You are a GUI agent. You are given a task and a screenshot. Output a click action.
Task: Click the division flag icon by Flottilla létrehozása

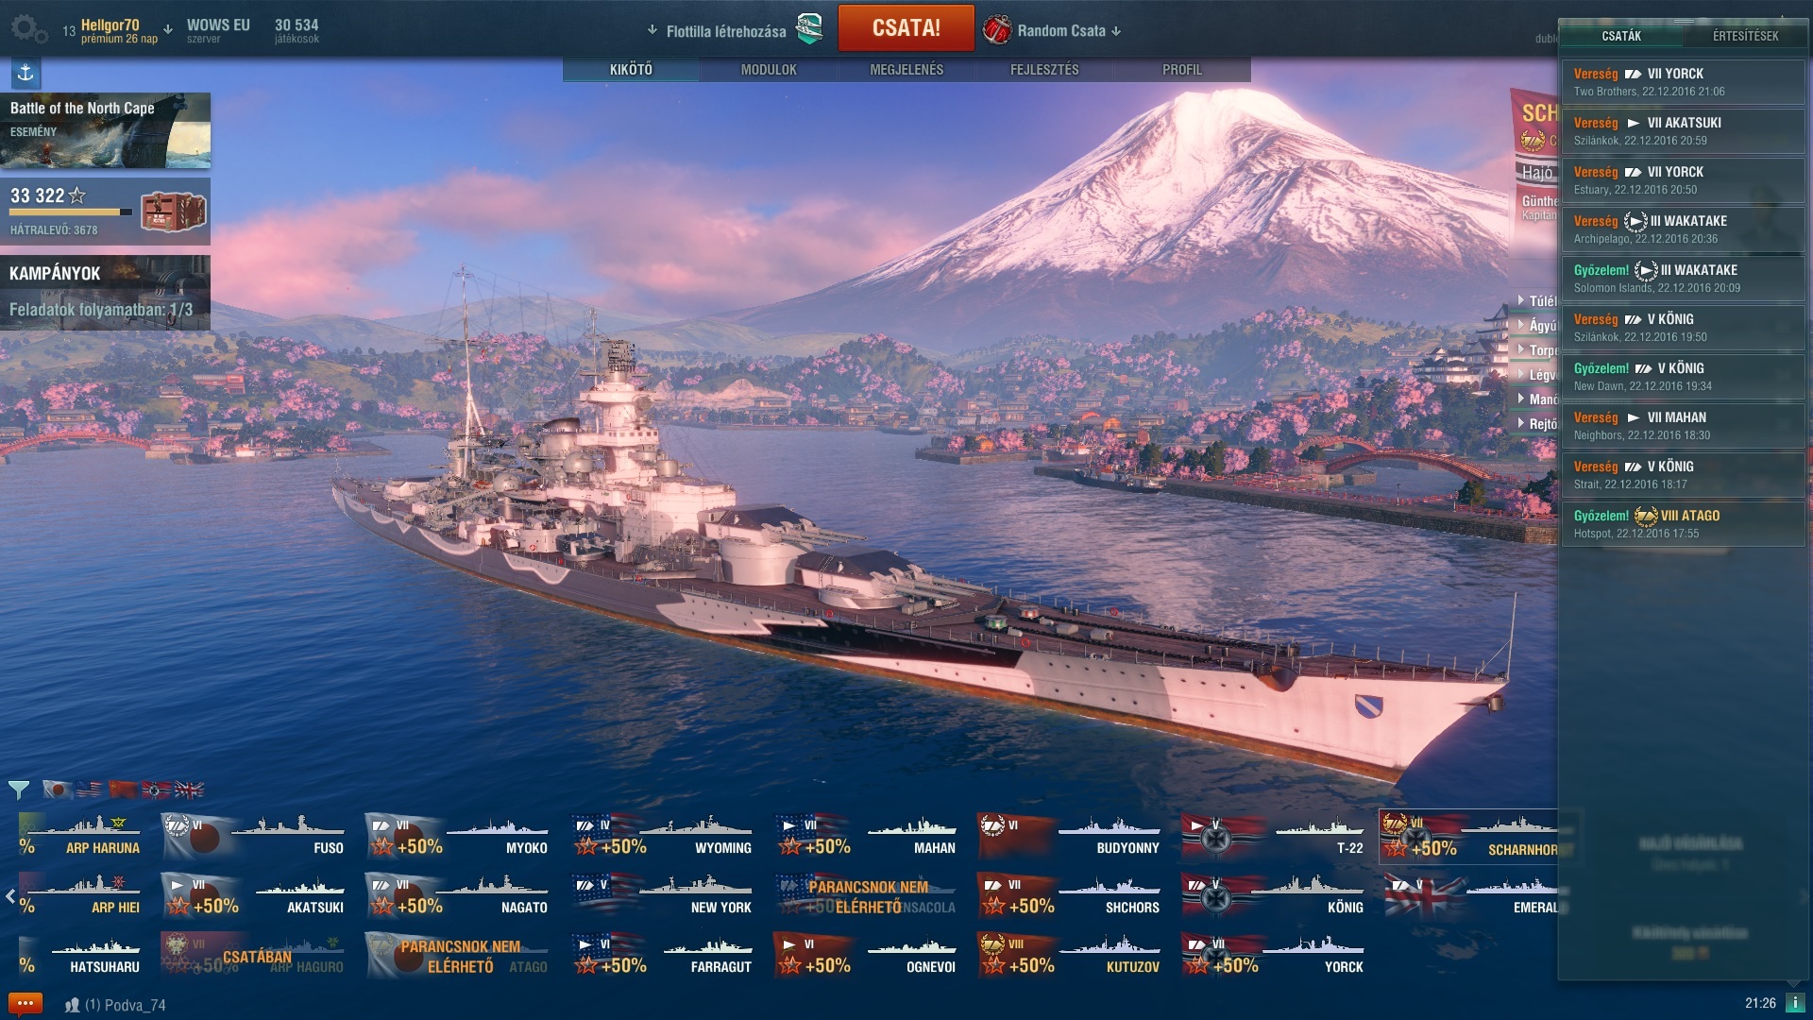pos(809,29)
